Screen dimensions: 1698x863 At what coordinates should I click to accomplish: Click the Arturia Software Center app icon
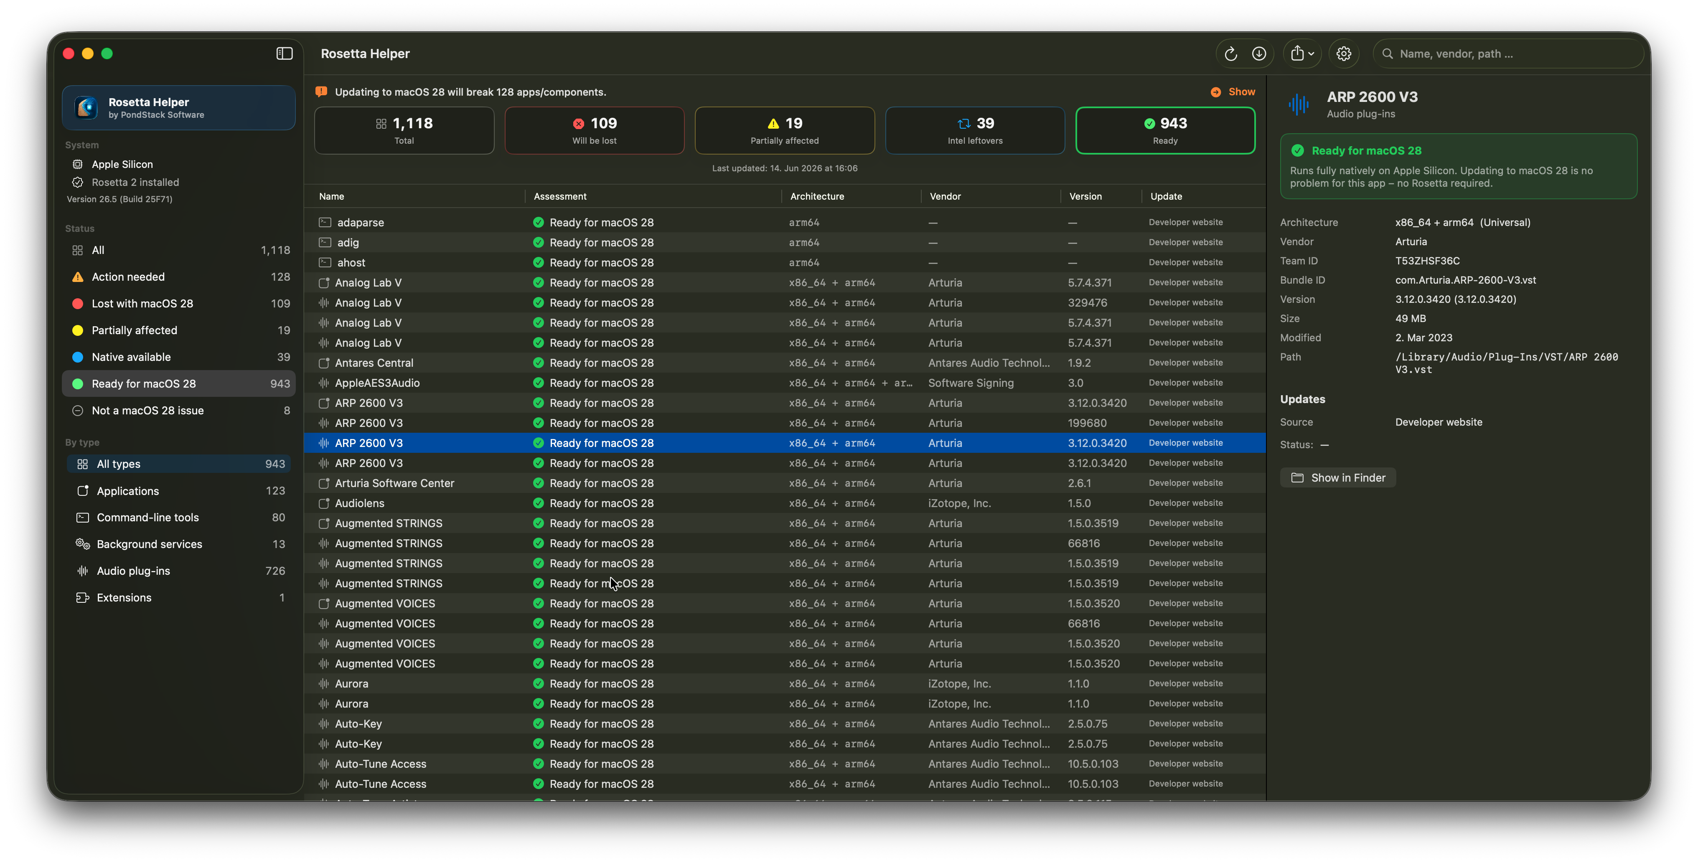[323, 483]
